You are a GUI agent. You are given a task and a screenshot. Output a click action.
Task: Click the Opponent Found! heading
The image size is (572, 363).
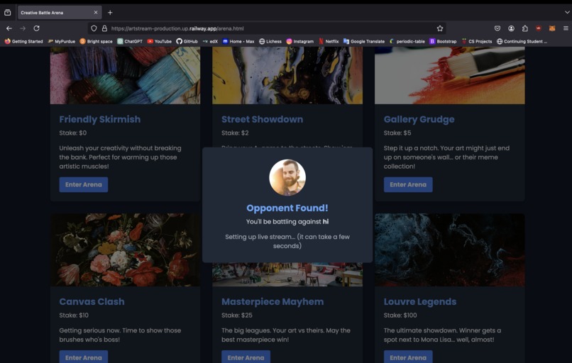click(287, 208)
